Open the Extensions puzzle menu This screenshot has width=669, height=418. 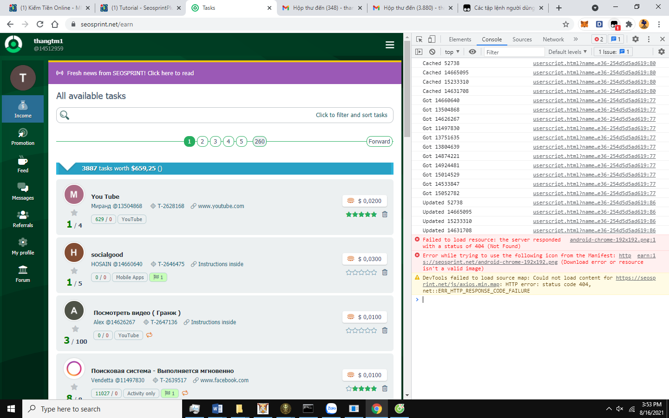629,24
